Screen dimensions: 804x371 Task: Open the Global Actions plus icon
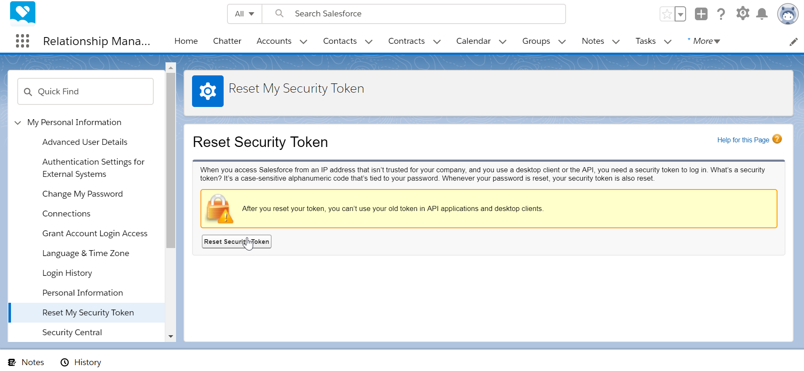point(701,14)
